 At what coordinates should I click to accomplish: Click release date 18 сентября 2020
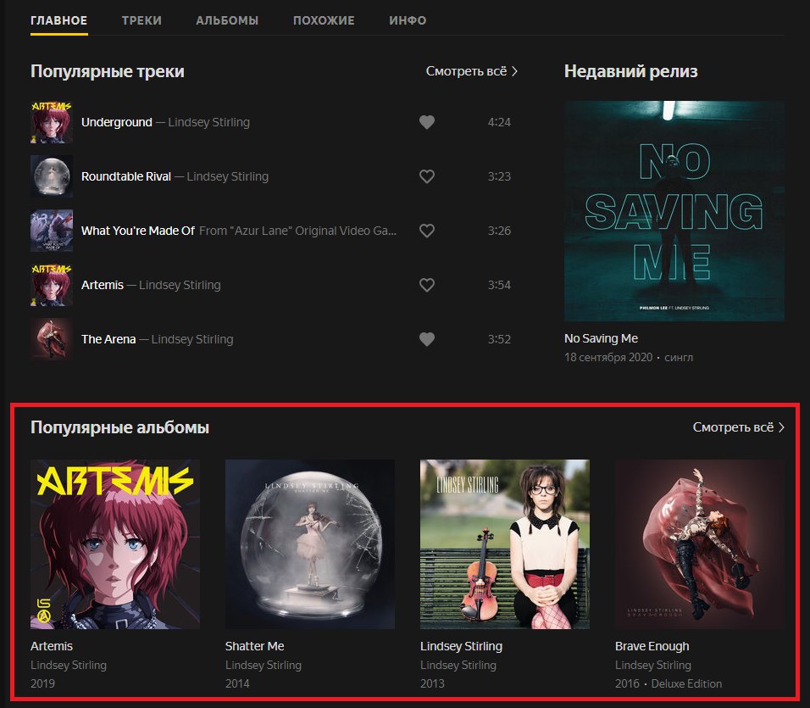click(608, 358)
